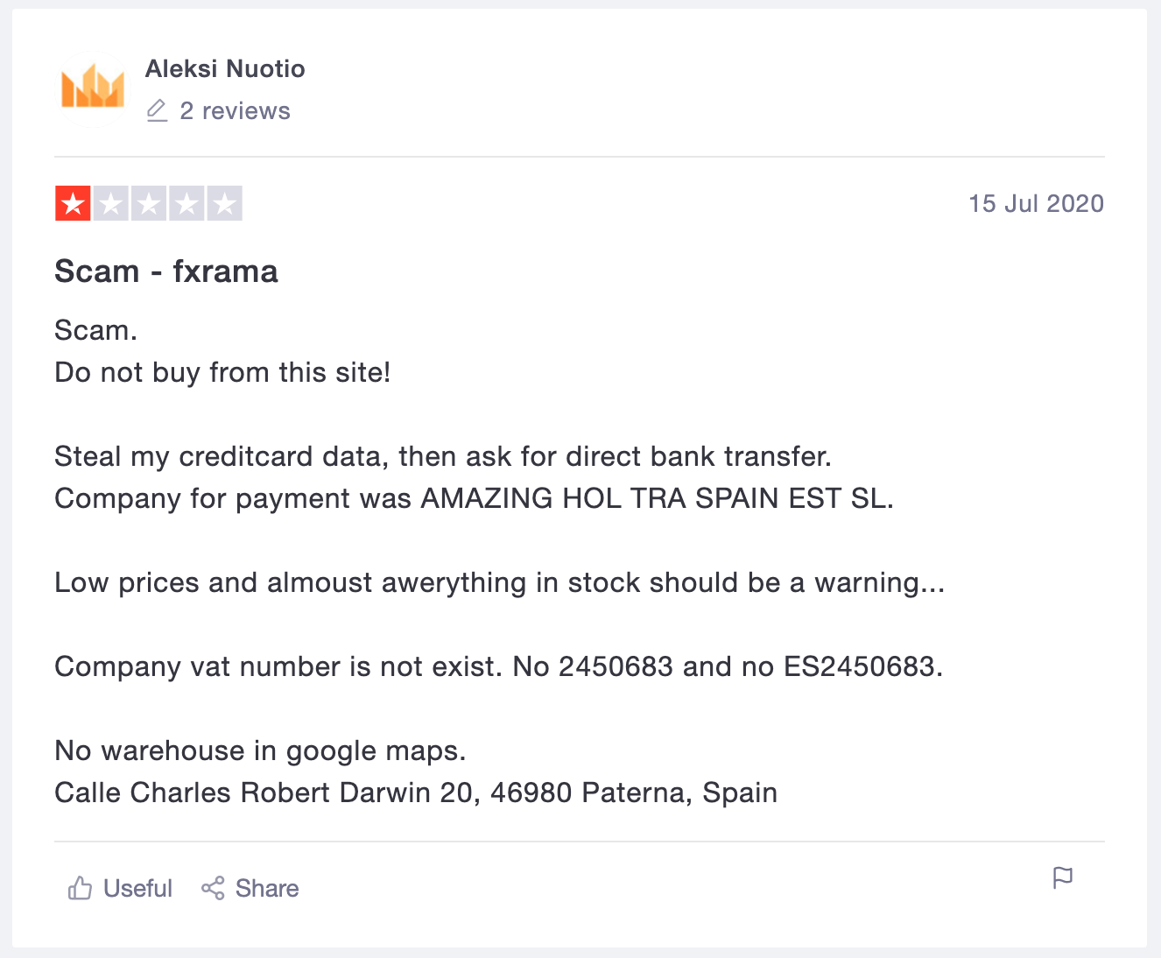The height and width of the screenshot is (958, 1161).
Task: Click the pencil icon beside review count
Action: tap(157, 110)
